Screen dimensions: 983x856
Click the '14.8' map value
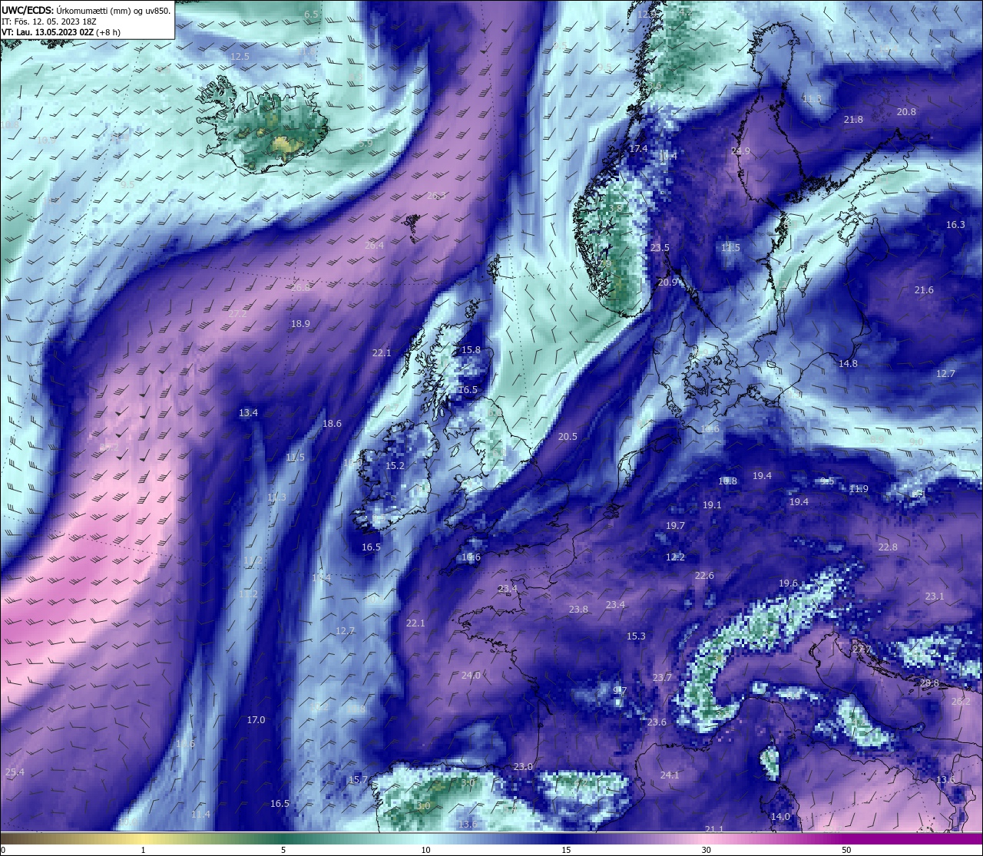[x=848, y=364]
